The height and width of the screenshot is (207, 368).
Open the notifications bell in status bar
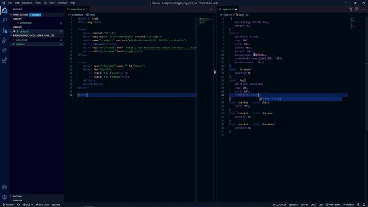click(363, 205)
